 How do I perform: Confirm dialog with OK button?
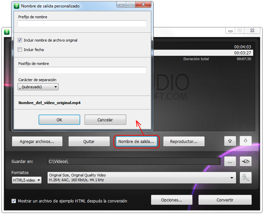(59, 120)
